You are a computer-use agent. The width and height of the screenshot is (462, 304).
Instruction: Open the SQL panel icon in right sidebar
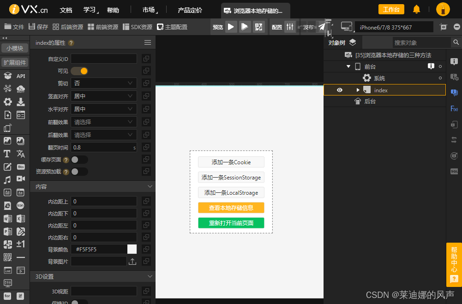coord(454,172)
